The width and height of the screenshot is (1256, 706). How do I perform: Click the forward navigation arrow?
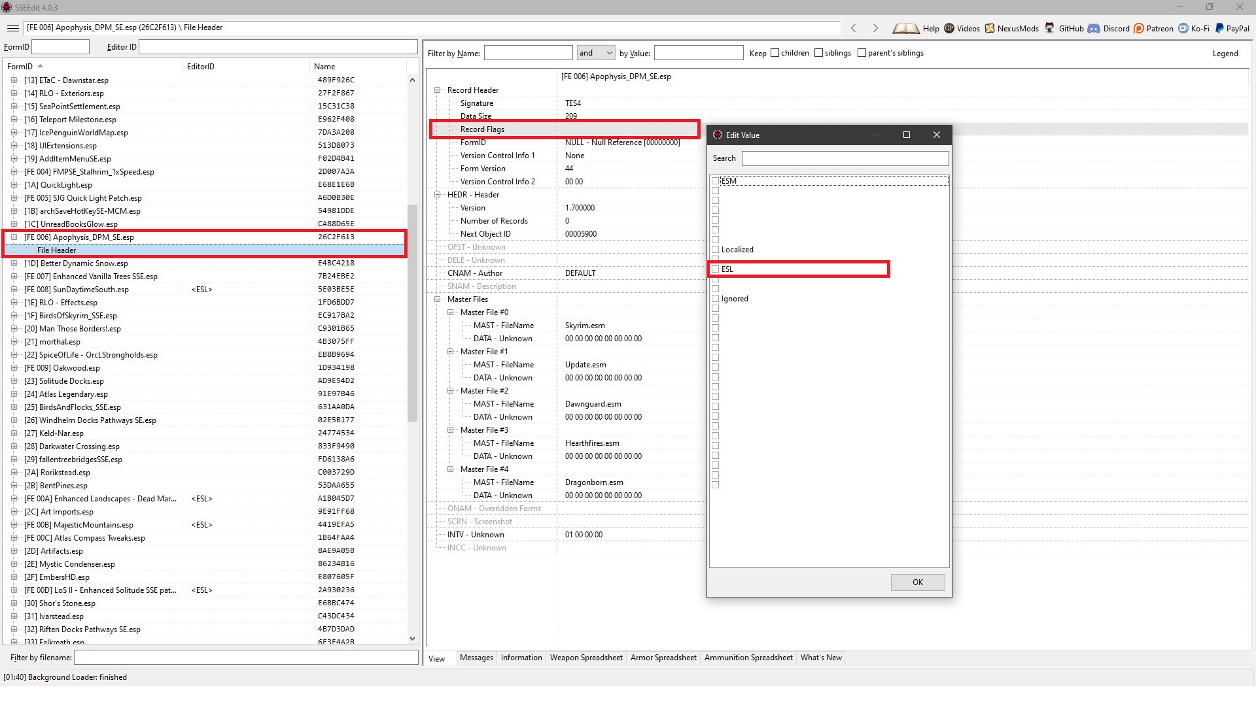point(875,28)
